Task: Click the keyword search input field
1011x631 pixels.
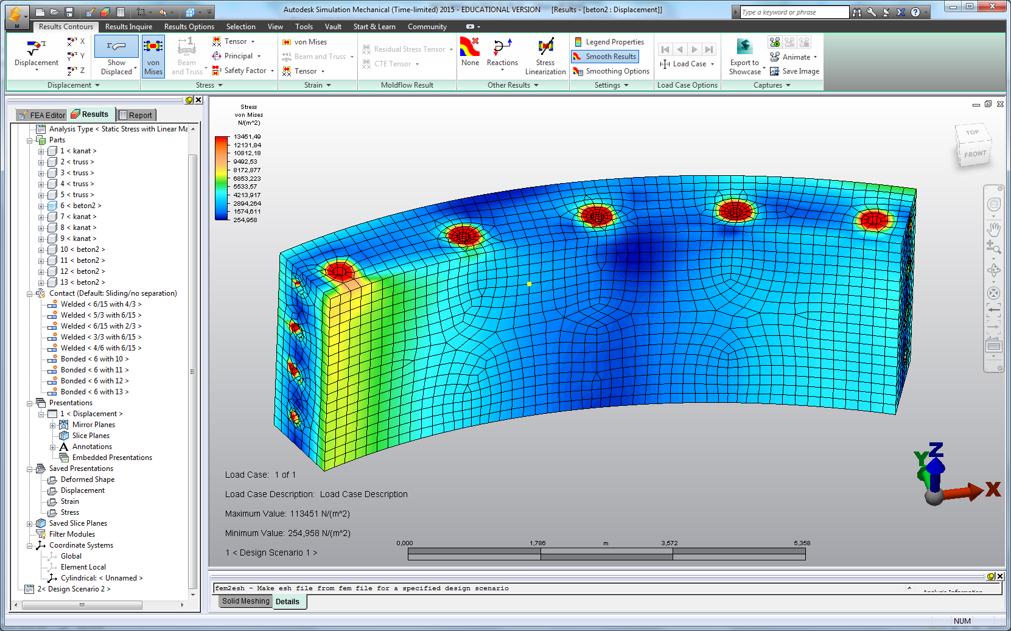Action: click(x=794, y=12)
